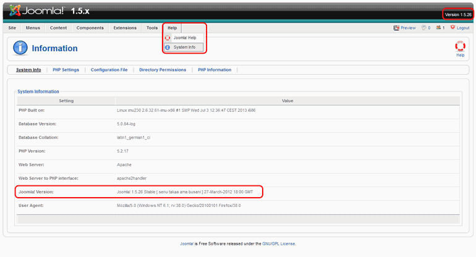476x257 pixels.
Task: Click the value Apache
Action: coord(124,165)
